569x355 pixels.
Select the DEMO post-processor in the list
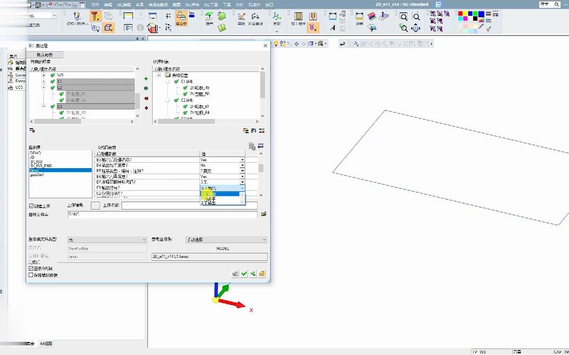(36, 153)
